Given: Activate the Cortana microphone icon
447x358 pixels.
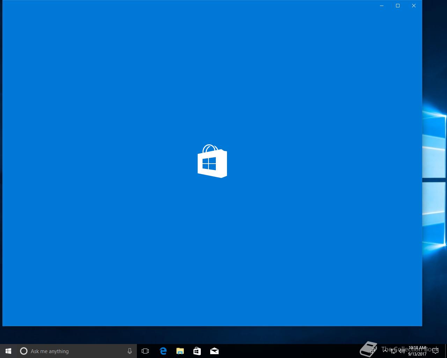Looking at the screenshot, I should click(130, 351).
